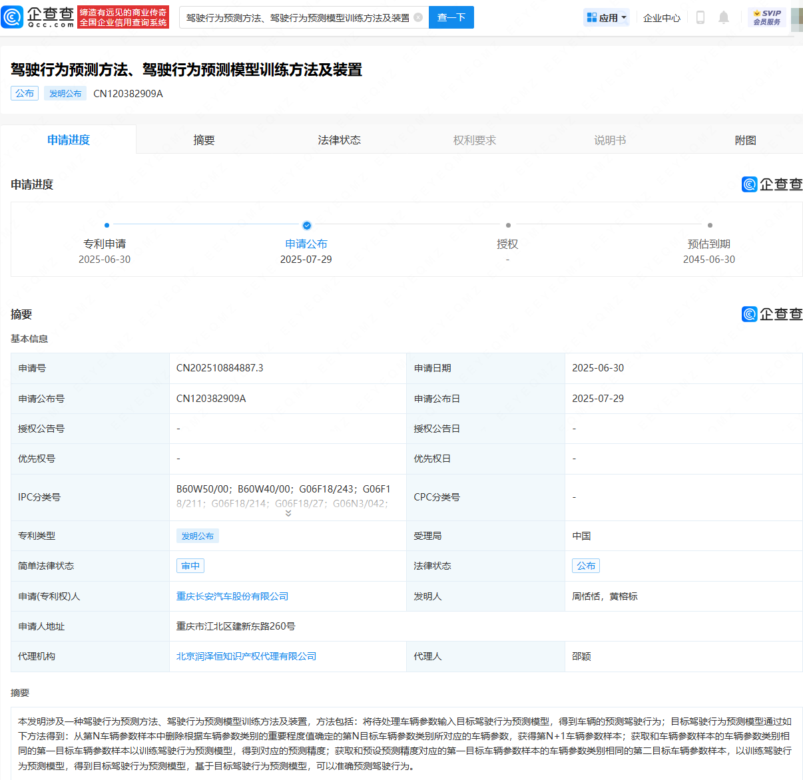Open the 应用 dropdown menu
The height and width of the screenshot is (780, 803).
tap(607, 18)
